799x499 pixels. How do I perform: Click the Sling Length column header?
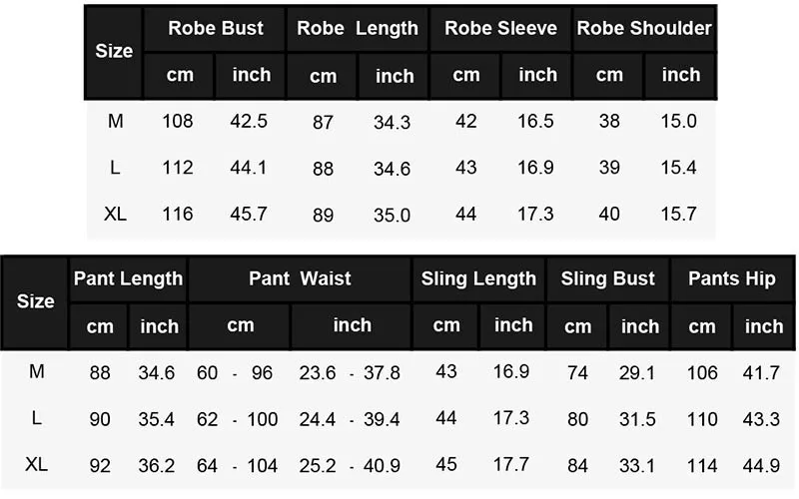tap(478, 278)
